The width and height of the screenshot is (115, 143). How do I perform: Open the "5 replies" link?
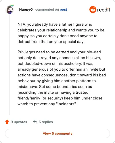[x=46, y=122]
